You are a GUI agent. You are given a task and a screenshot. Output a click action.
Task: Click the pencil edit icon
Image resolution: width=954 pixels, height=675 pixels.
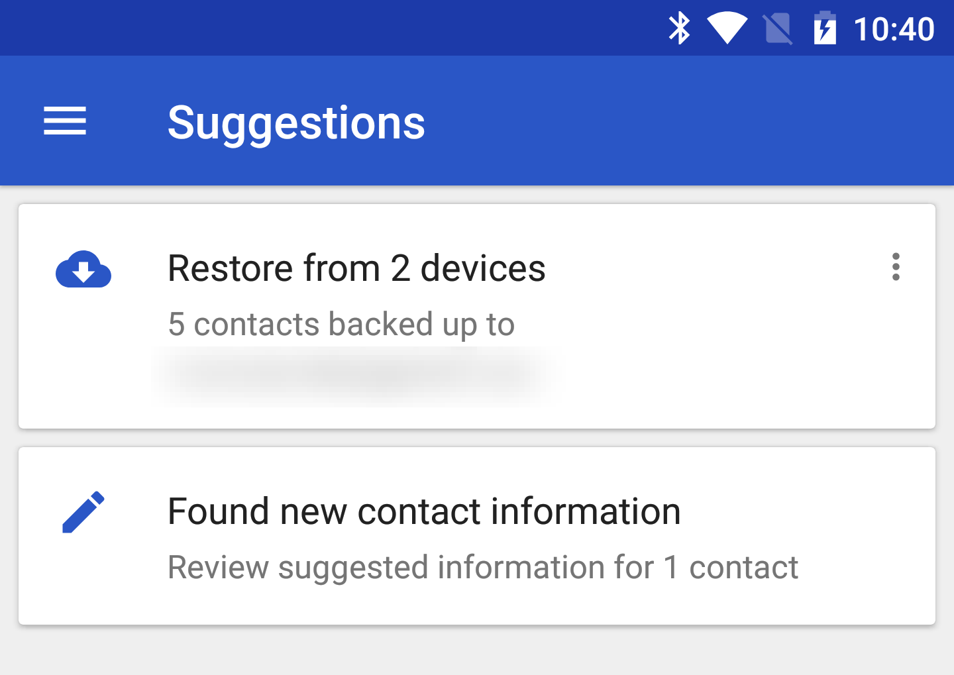pyautogui.click(x=83, y=511)
